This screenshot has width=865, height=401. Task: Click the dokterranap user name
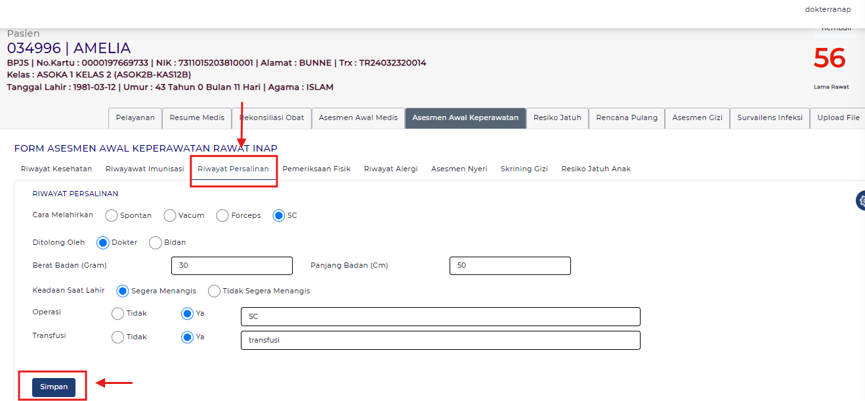[x=828, y=9]
